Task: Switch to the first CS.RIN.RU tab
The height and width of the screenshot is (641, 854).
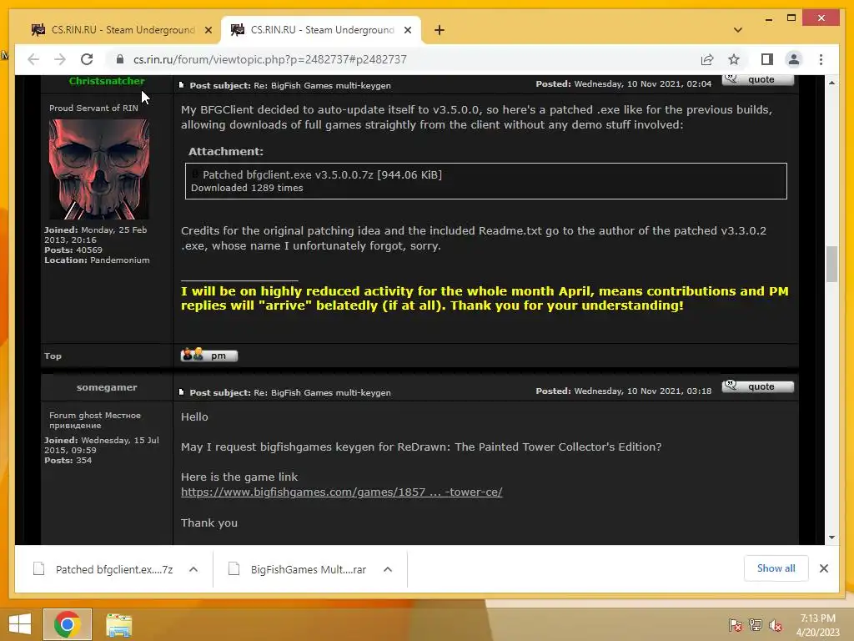Action: click(120, 30)
